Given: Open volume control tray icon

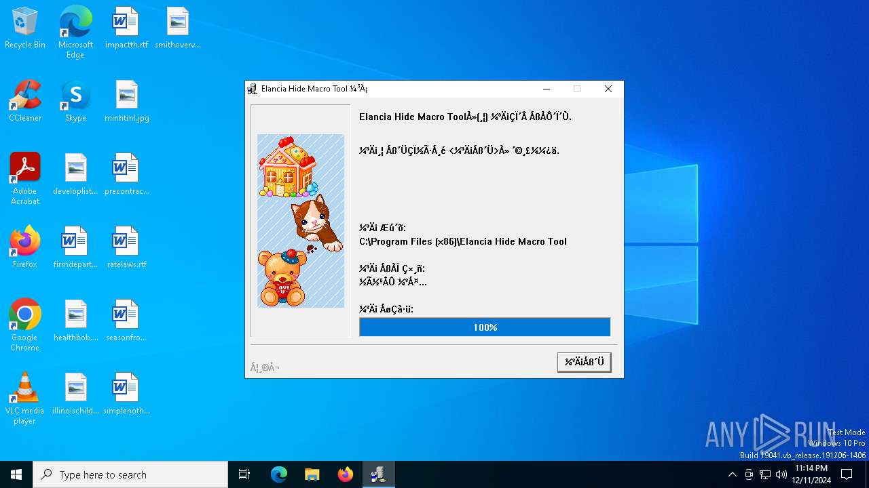Looking at the screenshot, I should click(x=781, y=474).
